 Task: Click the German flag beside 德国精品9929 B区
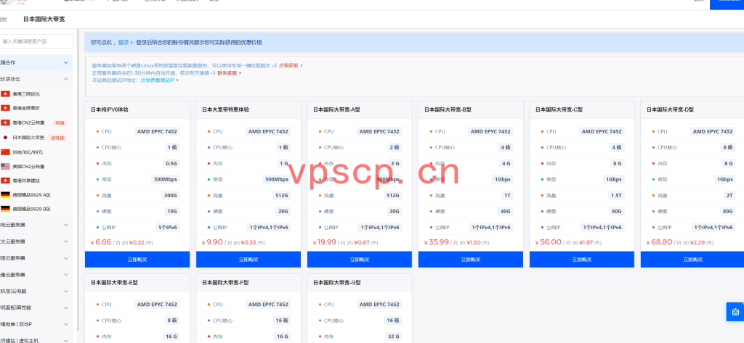5,209
